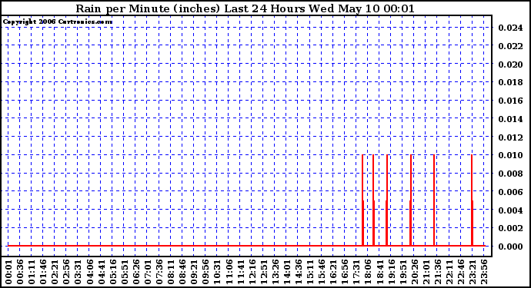Select the 0.014 y-axis label
The width and height of the screenshot is (531, 288).
click(x=510, y=119)
